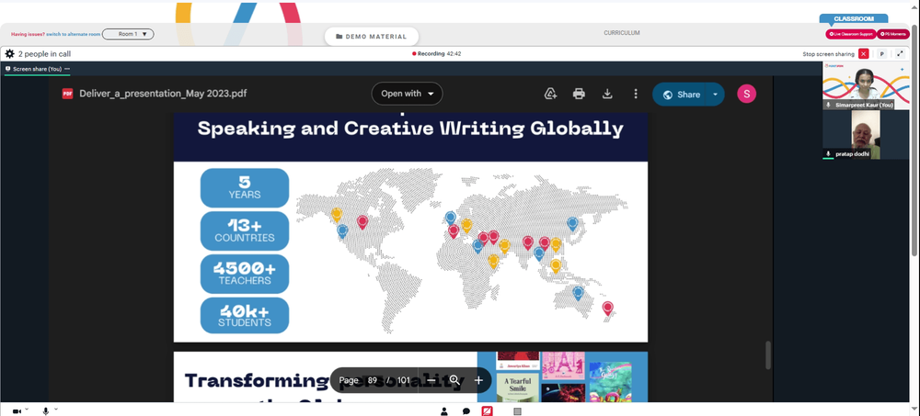920x416 pixels.
Task: Zoom out with the minus button
Action: (431, 380)
